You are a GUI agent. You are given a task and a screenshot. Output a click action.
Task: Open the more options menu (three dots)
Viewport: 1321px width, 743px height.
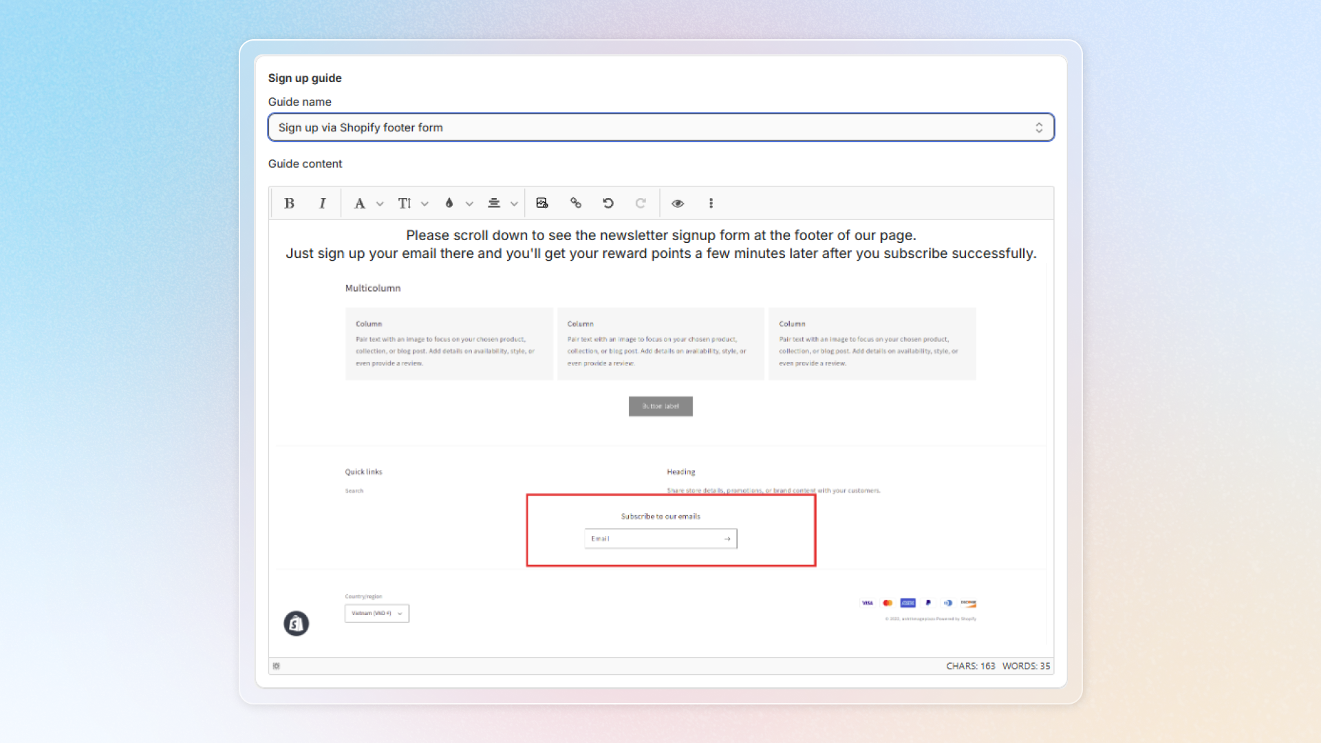point(711,203)
